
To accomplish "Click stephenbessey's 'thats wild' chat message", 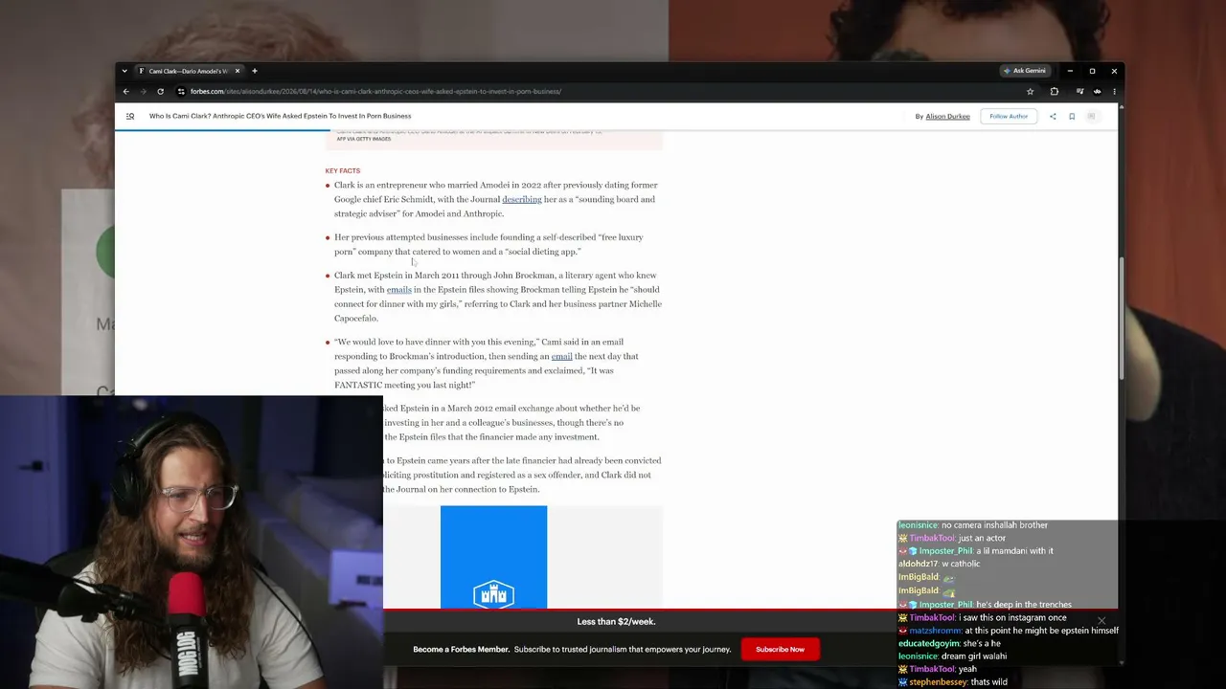I will pos(953,682).
